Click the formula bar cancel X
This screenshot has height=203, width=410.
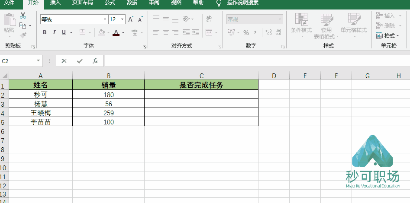(x=64, y=61)
